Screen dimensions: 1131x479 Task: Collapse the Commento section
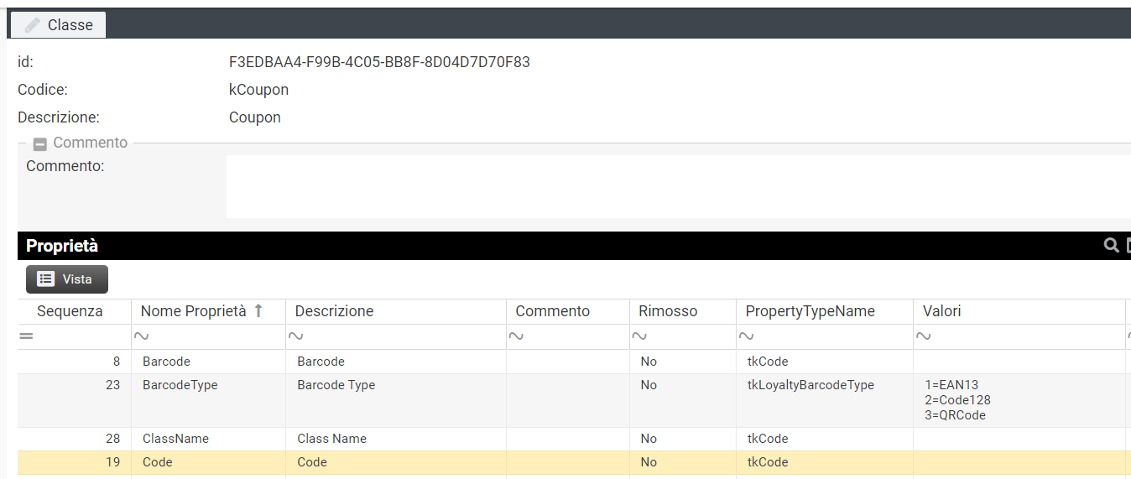pos(39,143)
